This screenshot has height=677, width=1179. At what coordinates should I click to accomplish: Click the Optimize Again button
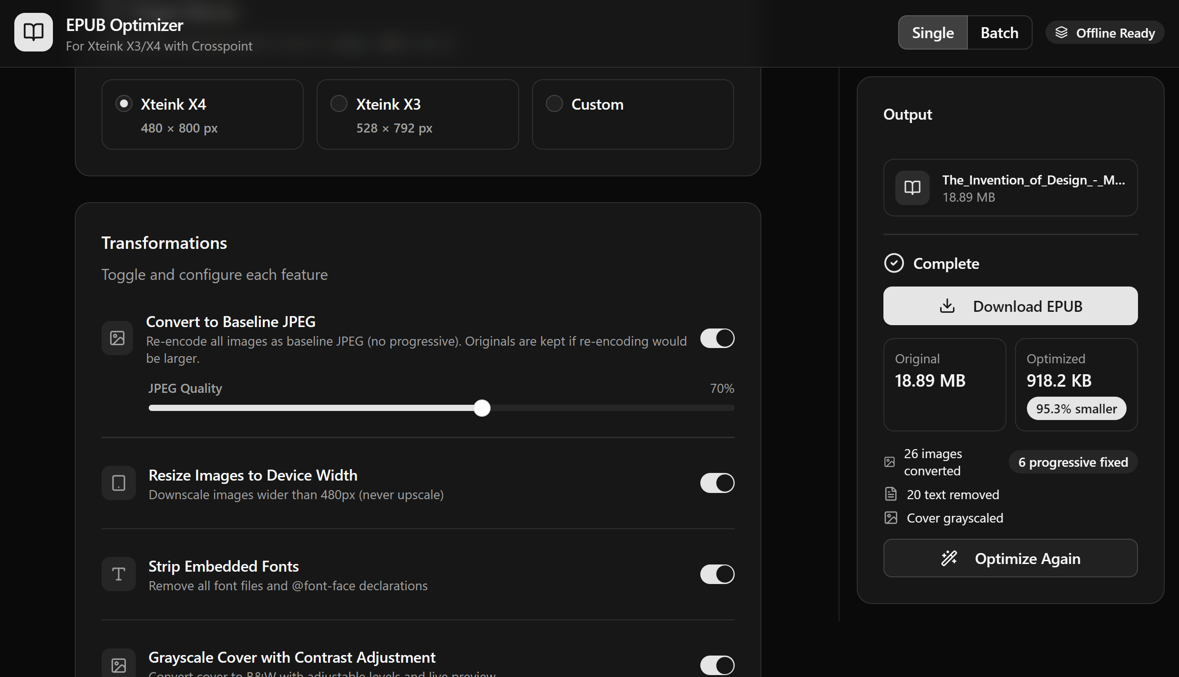pos(1010,558)
